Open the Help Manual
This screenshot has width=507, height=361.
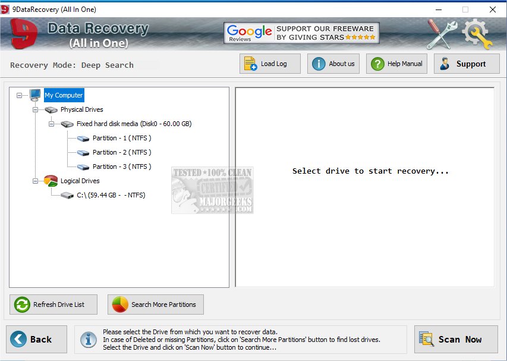[x=396, y=64]
